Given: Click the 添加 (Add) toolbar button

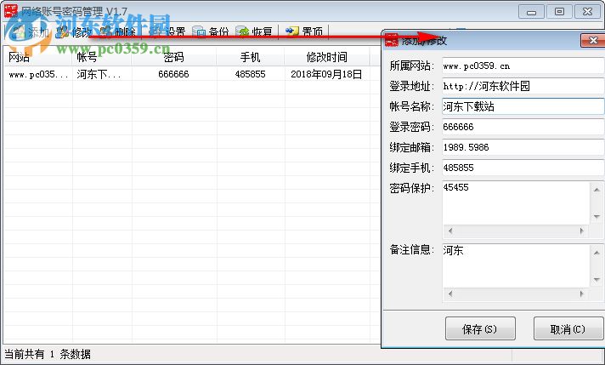Looking at the screenshot, I should 30,32.
